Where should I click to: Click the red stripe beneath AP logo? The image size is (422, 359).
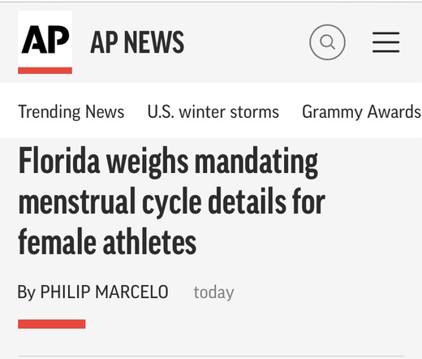45,71
